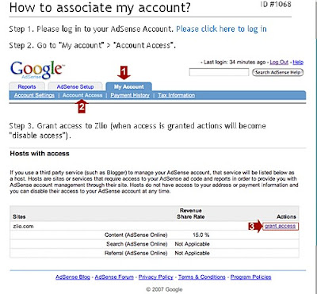Click the red arrow marker labeled 3
The width and height of the screenshot is (317, 294).
(x=255, y=227)
